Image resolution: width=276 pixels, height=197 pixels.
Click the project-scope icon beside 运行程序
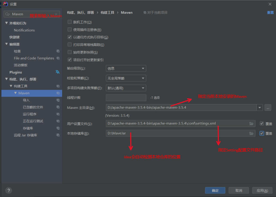(58, 114)
